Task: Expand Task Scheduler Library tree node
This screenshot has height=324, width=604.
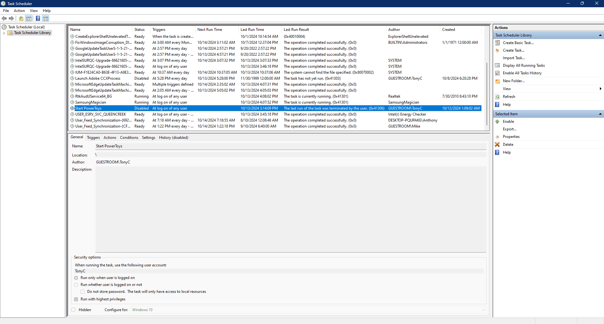Action: click(4, 33)
